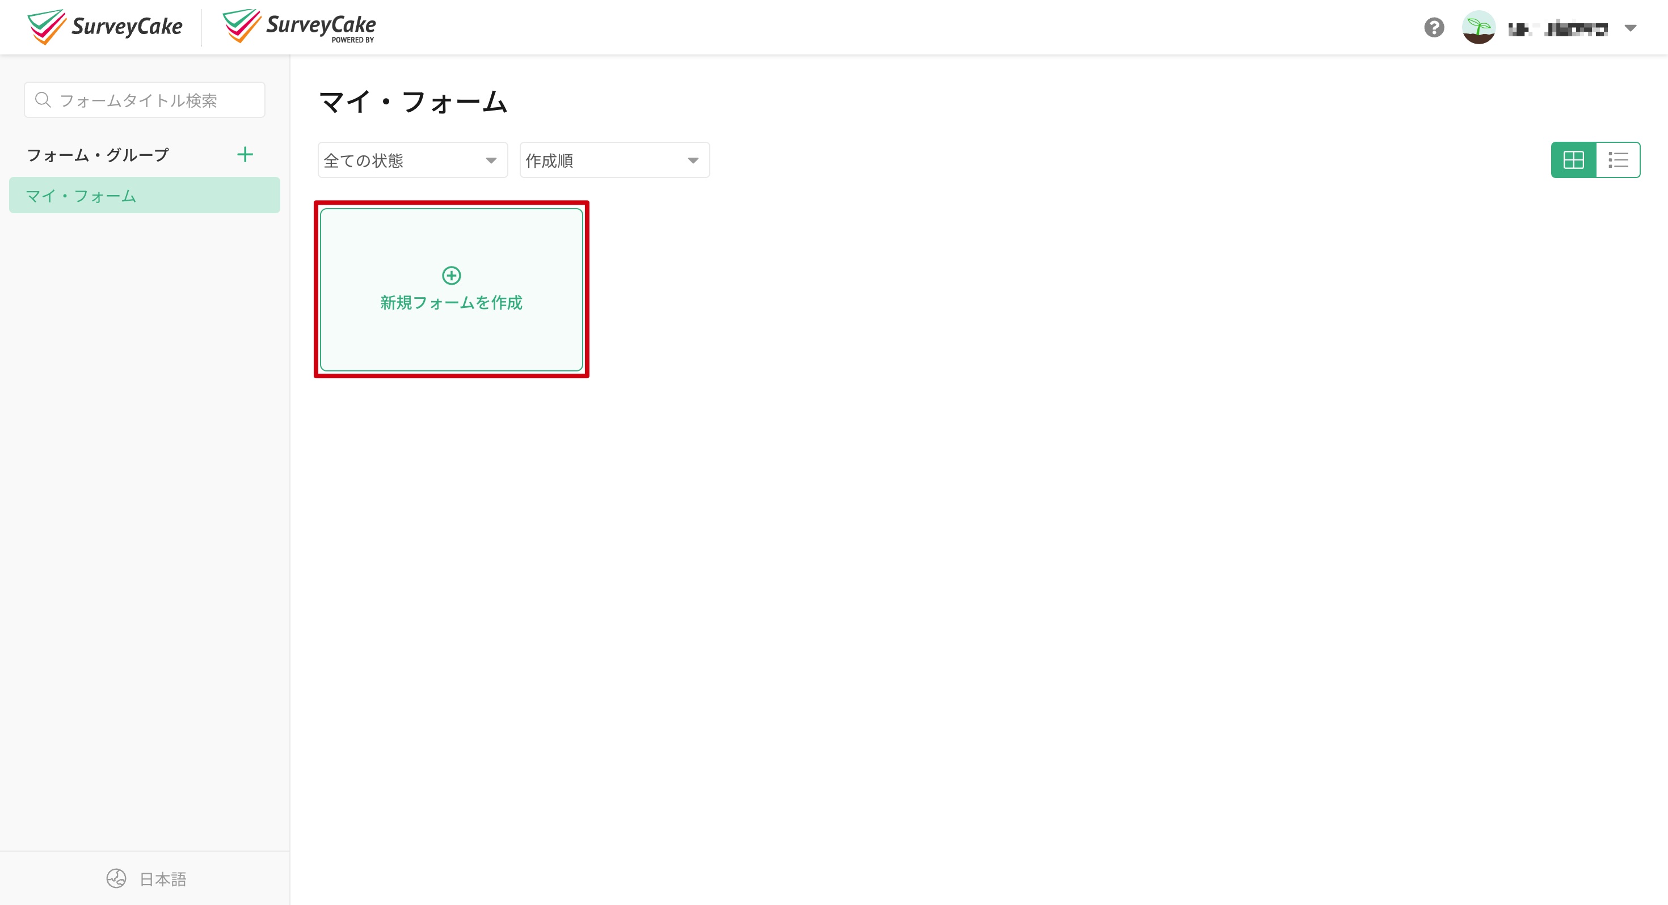
Task: Click the blurred account user name
Action: click(x=1557, y=28)
